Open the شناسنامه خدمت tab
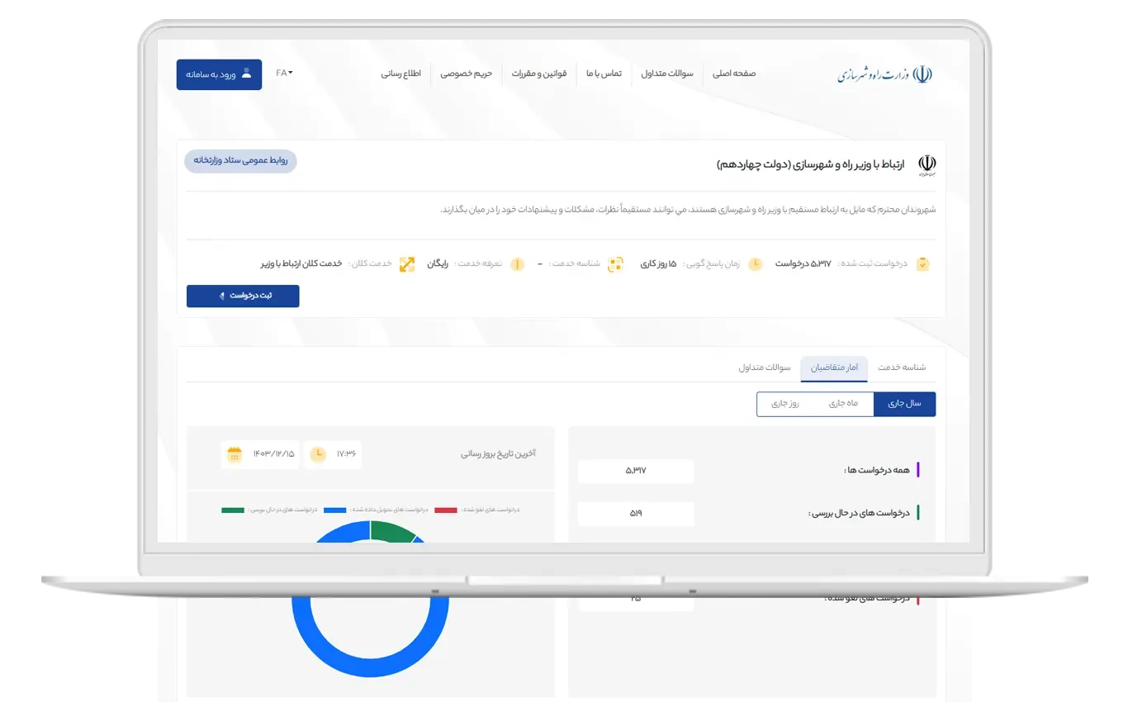Screen dimensions: 1128x702 point(902,368)
